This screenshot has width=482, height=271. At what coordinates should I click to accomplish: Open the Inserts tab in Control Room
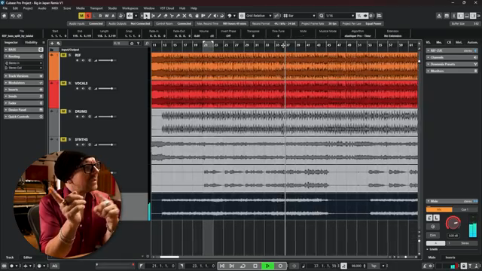tap(450, 257)
